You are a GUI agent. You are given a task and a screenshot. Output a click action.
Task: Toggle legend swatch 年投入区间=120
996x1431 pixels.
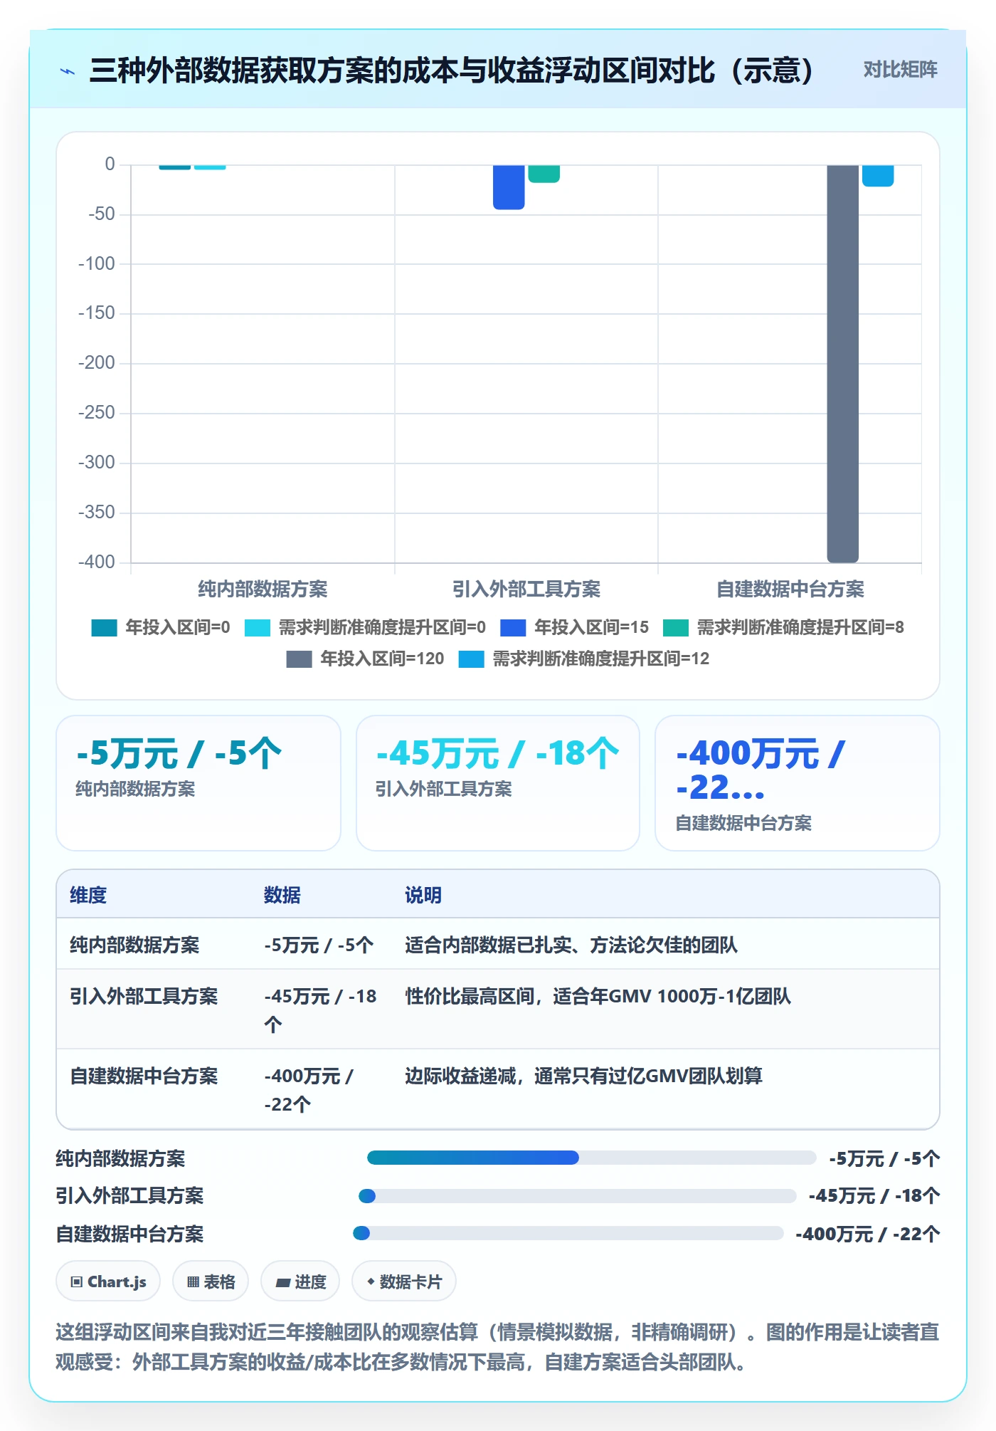pos(299,659)
